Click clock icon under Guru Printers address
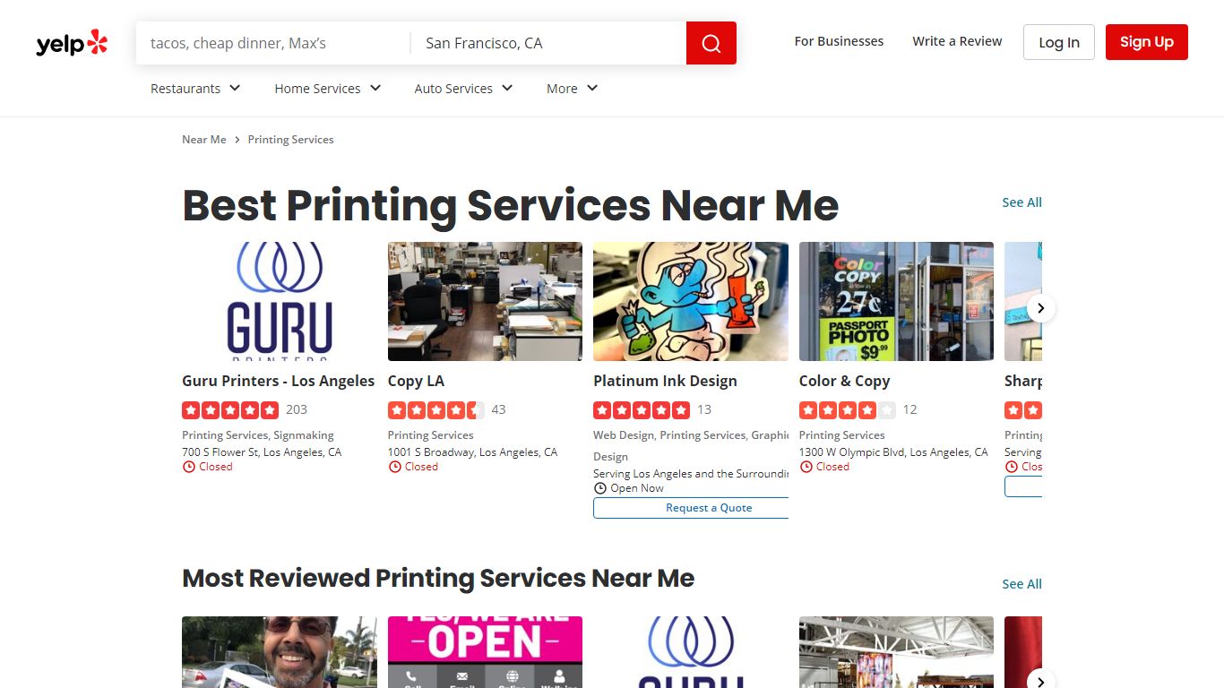 point(189,467)
